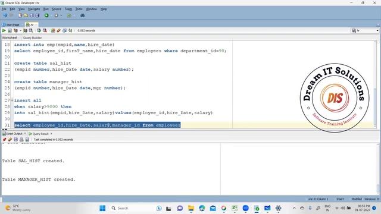Switch to the Query Builder sub-tab
The image size is (381, 214).
pos(32,38)
